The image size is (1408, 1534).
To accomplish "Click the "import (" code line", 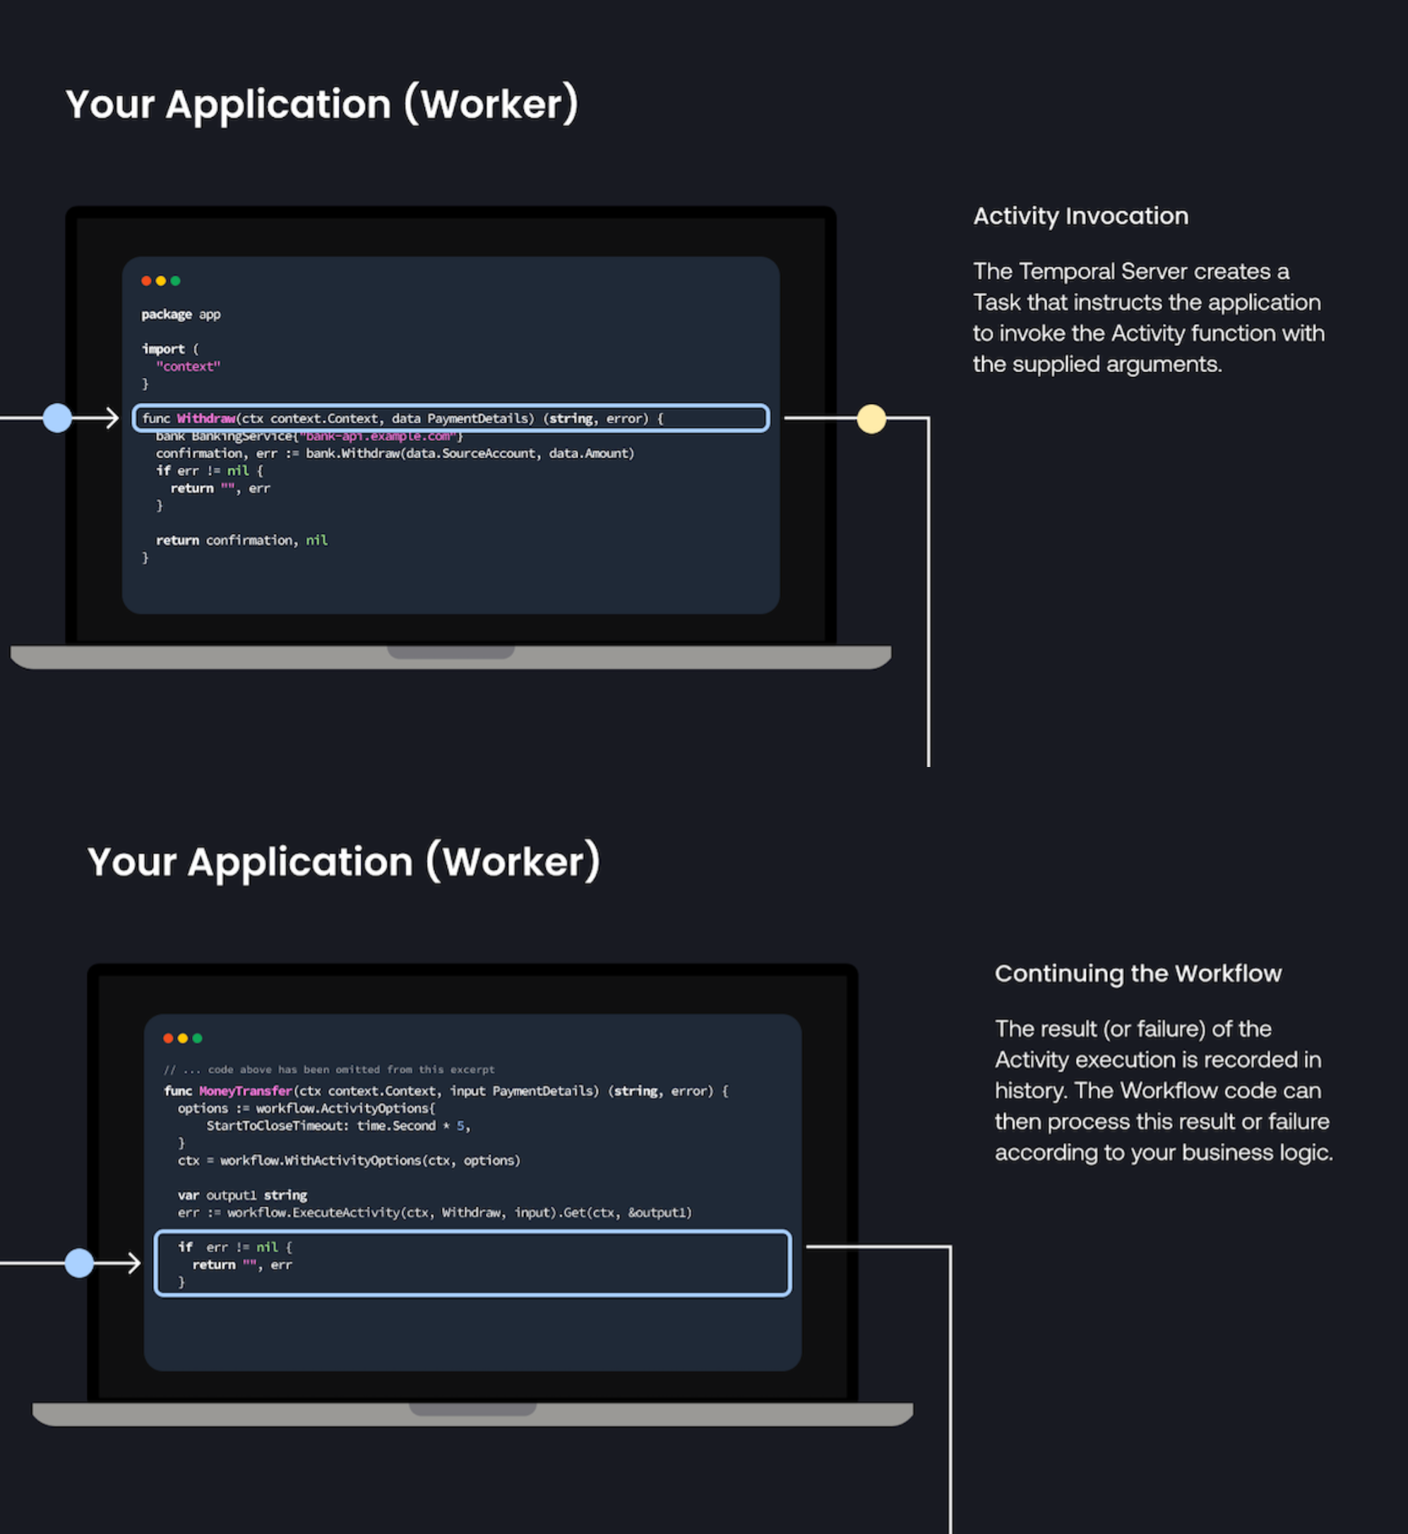I will pos(170,349).
